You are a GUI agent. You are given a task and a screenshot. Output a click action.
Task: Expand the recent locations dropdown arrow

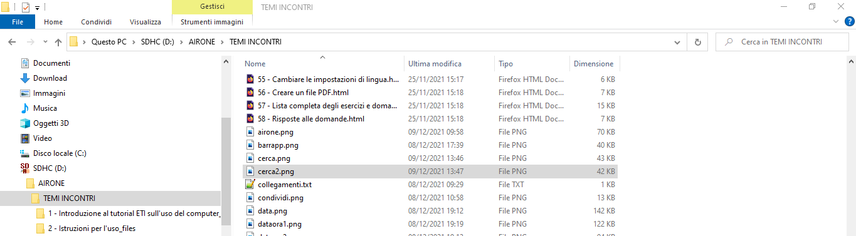(x=45, y=42)
